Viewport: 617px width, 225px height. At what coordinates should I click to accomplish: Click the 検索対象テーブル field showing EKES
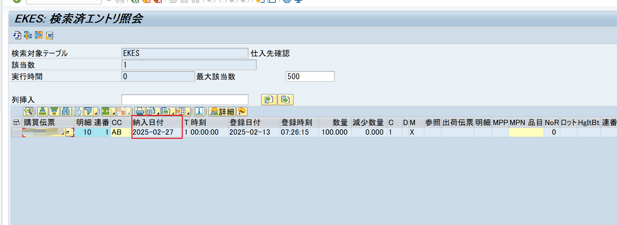[x=185, y=53]
